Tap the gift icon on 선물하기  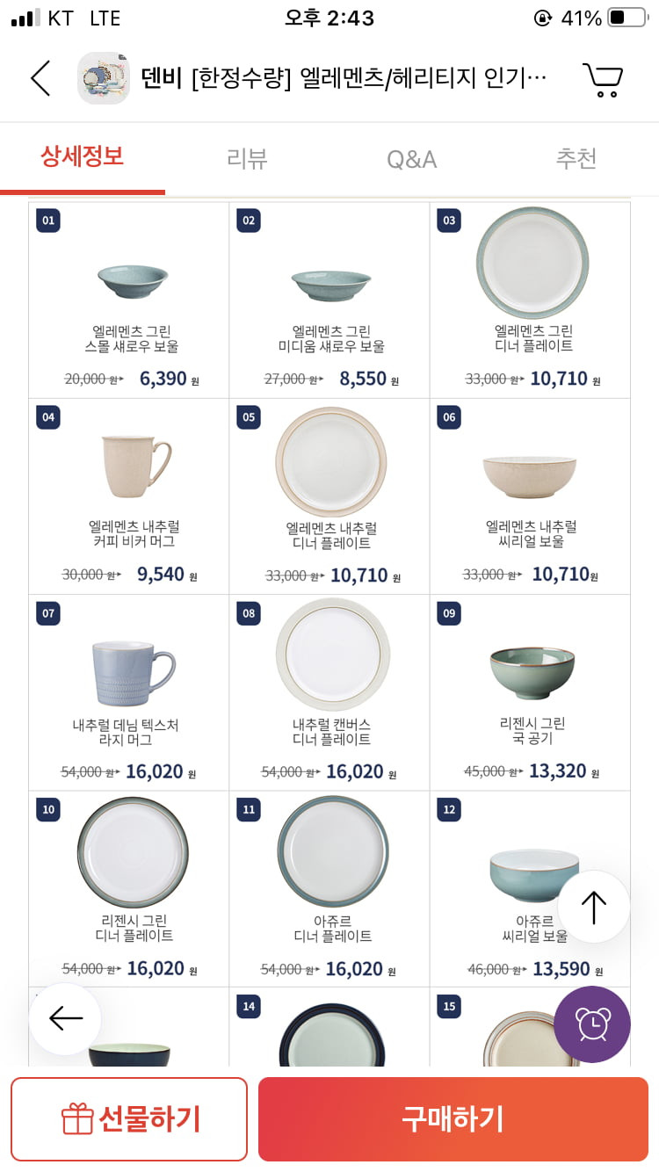tap(77, 1119)
